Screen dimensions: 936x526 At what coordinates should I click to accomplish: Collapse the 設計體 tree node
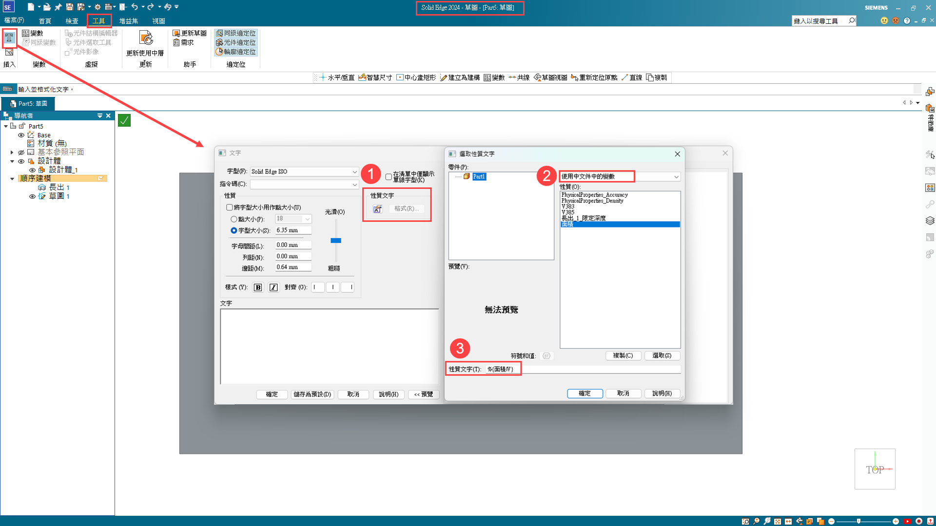click(12, 161)
